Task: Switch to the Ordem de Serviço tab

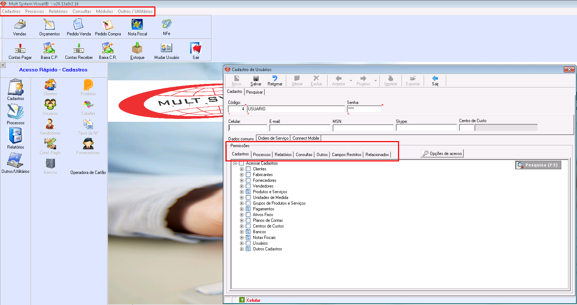Action: coord(273,138)
